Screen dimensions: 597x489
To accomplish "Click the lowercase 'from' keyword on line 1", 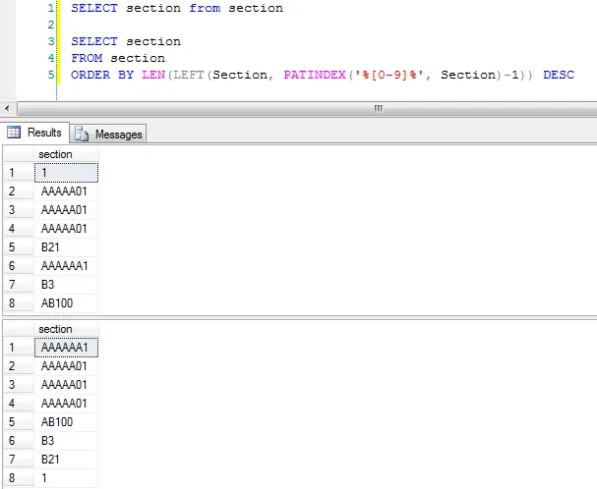I will click(x=205, y=8).
